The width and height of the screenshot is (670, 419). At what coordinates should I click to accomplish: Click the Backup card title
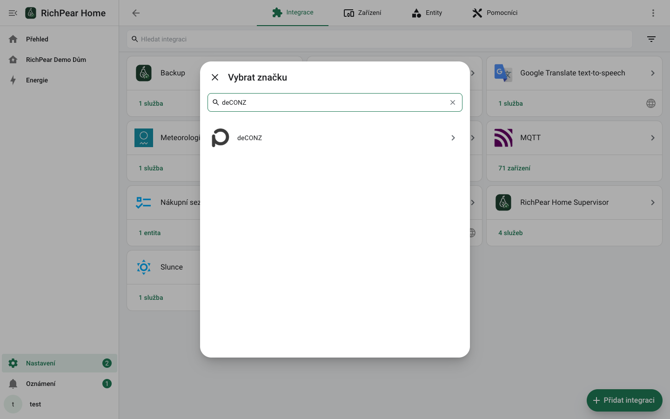point(173,73)
